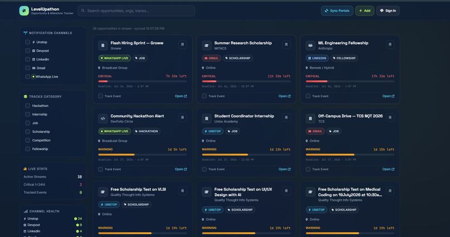
Task: Open the ML Engineering Fellowship link
Action: 388,96
